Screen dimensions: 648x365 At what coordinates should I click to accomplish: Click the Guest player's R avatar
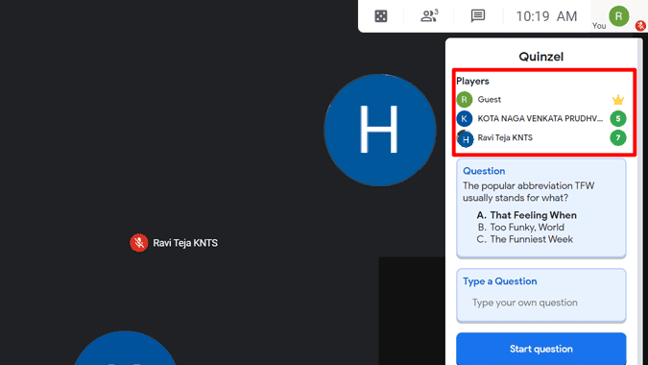pos(464,100)
